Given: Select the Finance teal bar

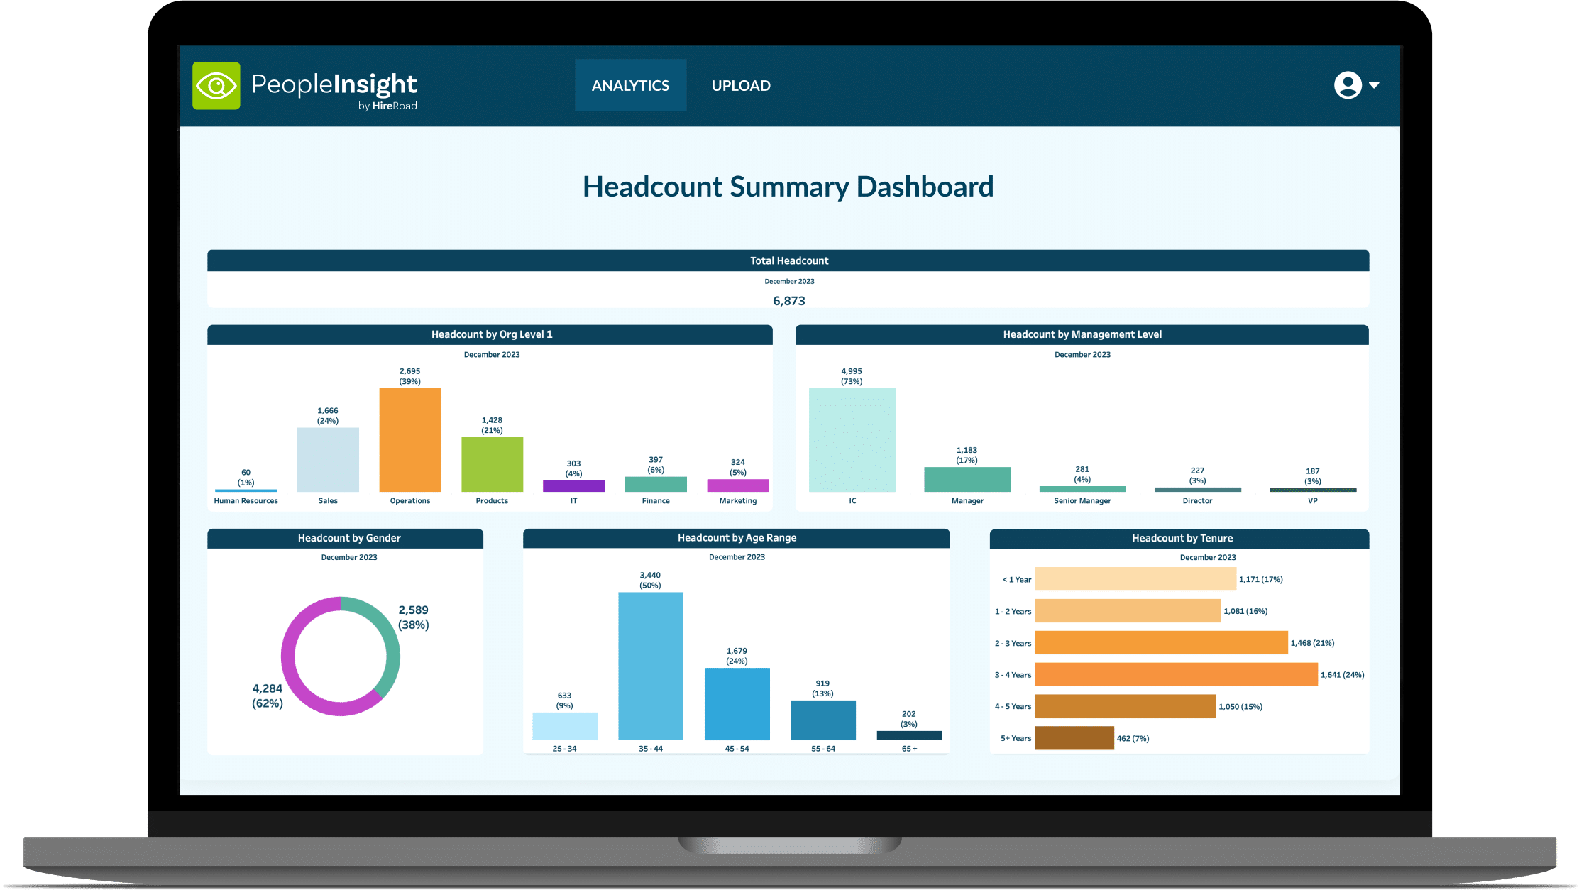Looking at the screenshot, I should [x=656, y=484].
